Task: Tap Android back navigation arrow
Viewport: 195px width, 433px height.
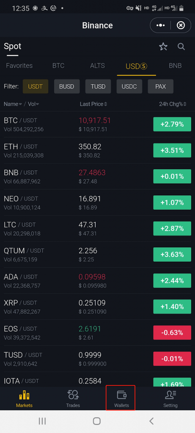Action: [151, 421]
